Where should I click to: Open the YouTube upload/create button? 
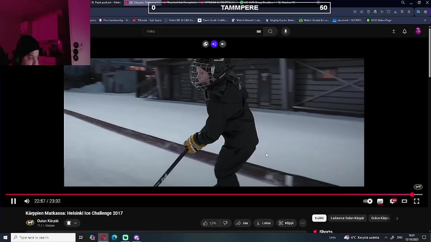point(394,31)
